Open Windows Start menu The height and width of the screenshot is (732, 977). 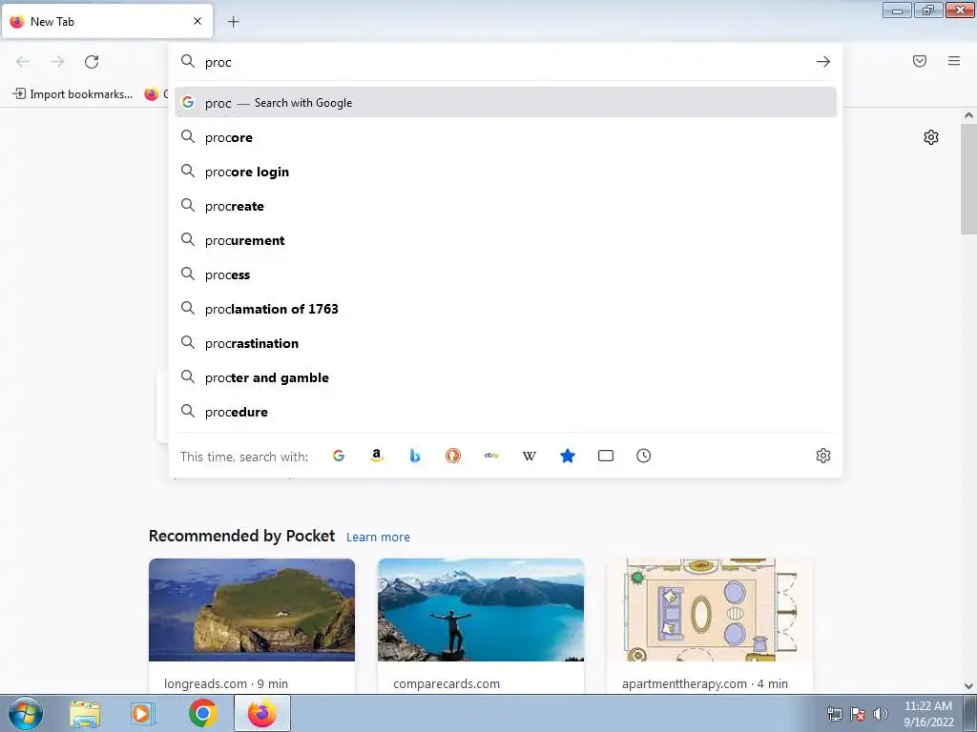coord(26,713)
